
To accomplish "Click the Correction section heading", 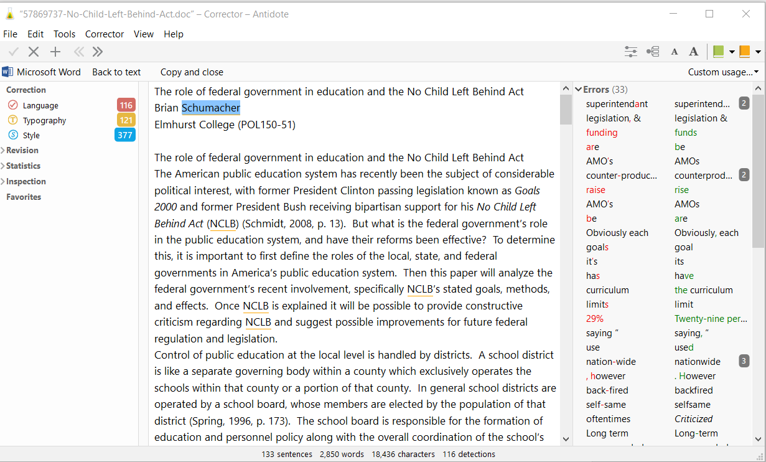I will point(26,90).
